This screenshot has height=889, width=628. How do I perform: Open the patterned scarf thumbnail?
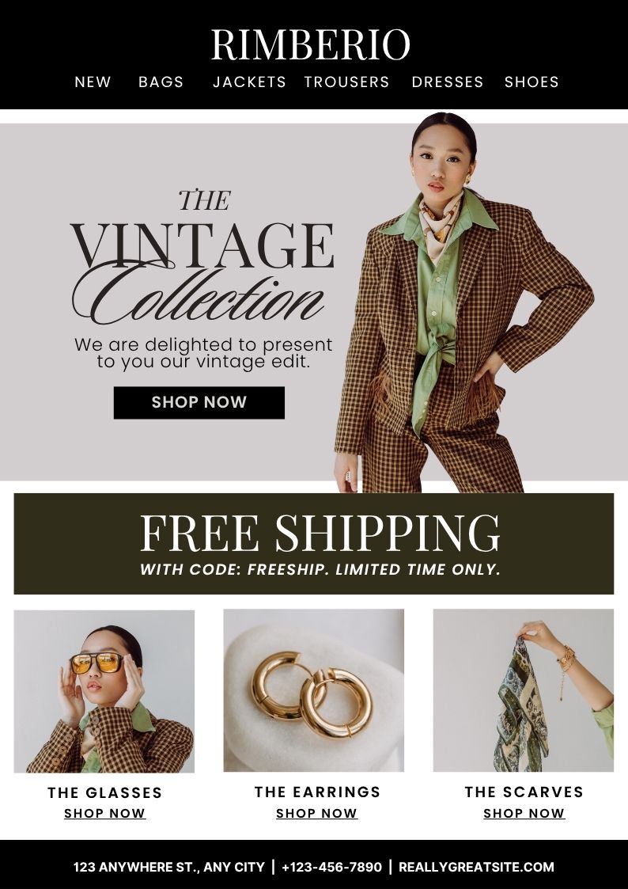524,690
